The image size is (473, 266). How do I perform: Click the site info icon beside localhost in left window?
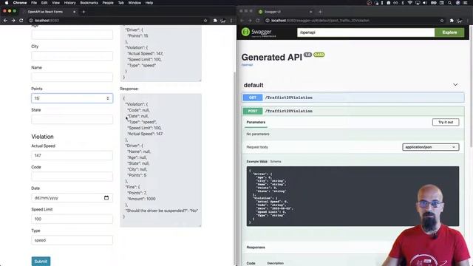(31, 21)
